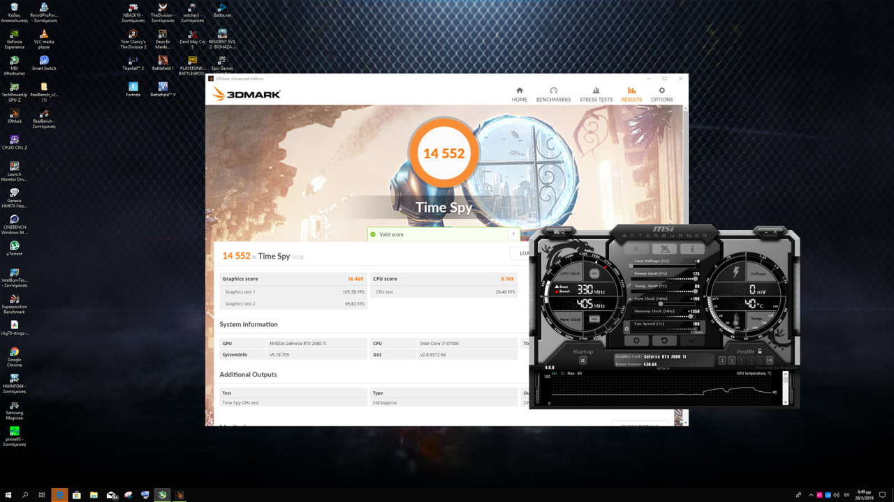This screenshot has height=502, width=894.
Task: Adjust the Temp. Limit slider
Action: pyautogui.click(x=664, y=291)
